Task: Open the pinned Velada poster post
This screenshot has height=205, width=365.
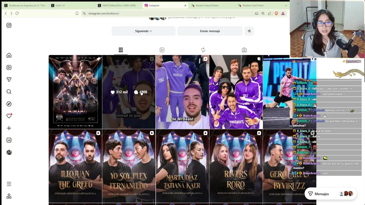Action: point(75,92)
